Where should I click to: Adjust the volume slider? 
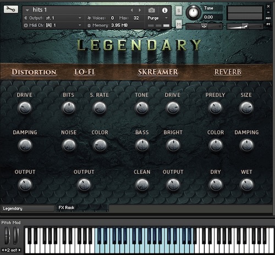click(x=245, y=26)
